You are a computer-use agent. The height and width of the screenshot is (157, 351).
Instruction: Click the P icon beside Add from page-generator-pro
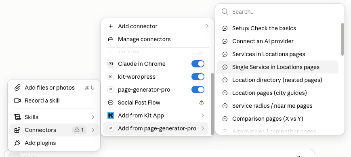click(x=111, y=128)
